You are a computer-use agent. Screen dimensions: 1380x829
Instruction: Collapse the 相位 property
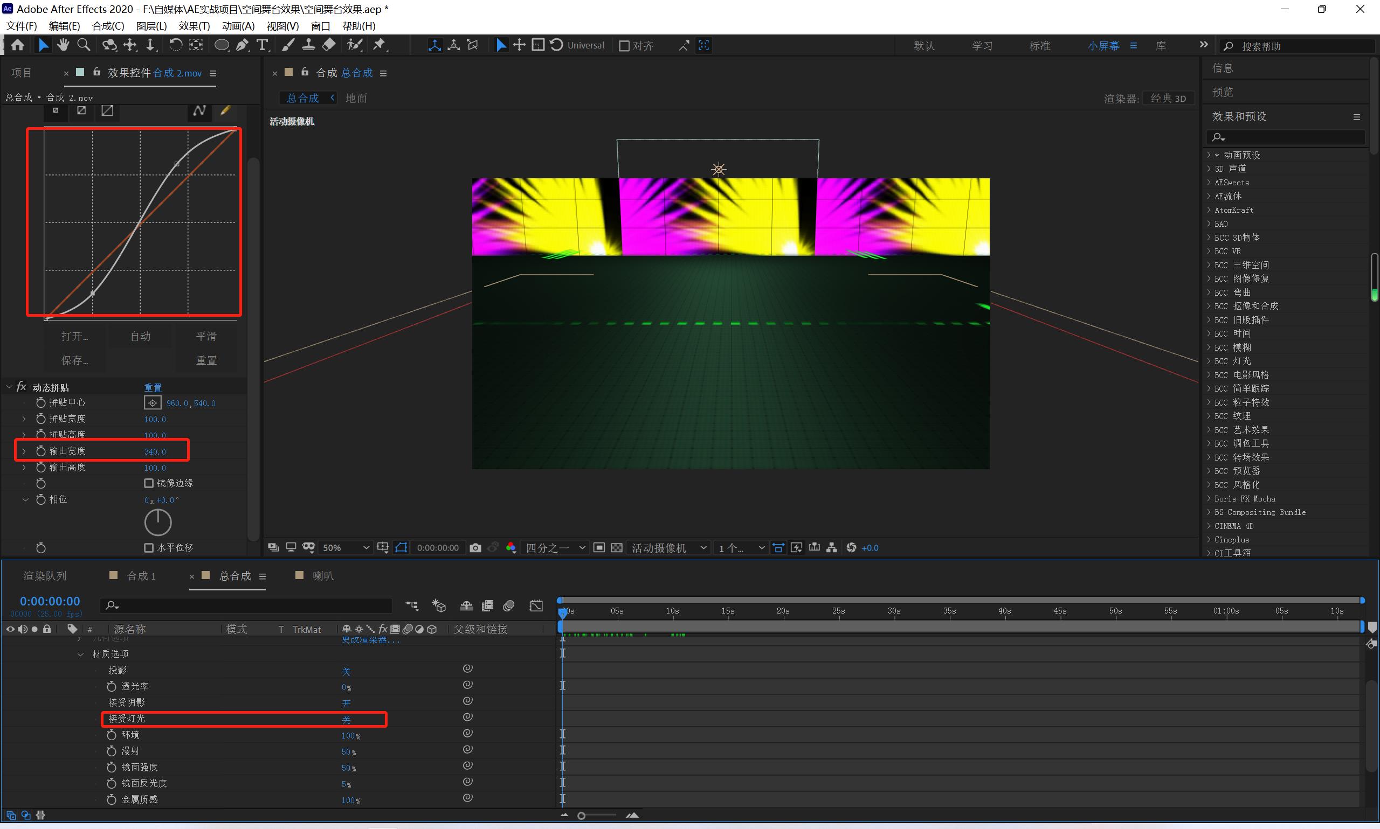(x=25, y=500)
